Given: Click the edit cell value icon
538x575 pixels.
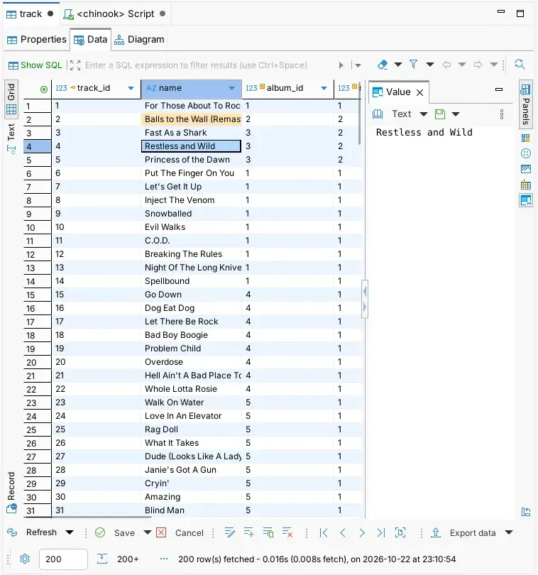Looking at the screenshot, I should [x=229, y=532].
